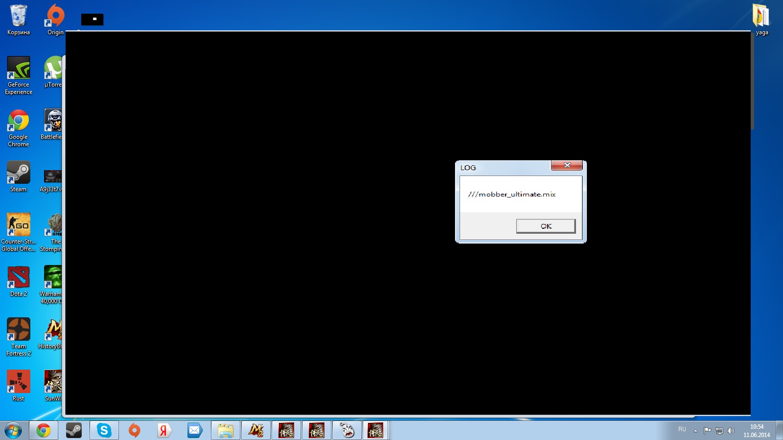Open the Steam desktop shortcut
783x440 pixels.
[19, 176]
